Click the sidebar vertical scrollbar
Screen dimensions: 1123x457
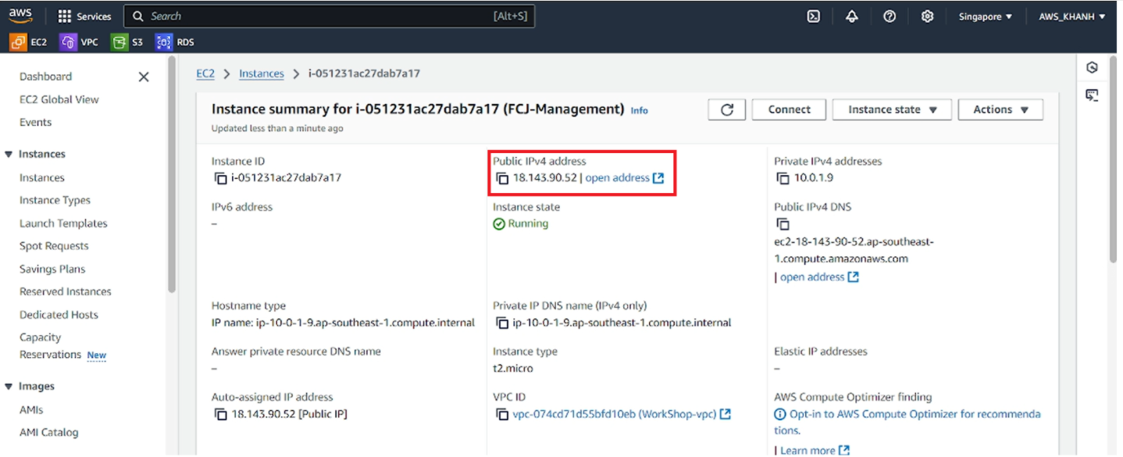pyautogui.click(x=171, y=173)
